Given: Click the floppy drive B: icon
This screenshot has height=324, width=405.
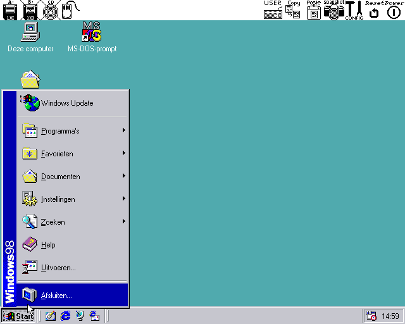Looking at the screenshot, I should pyautogui.click(x=30, y=10).
